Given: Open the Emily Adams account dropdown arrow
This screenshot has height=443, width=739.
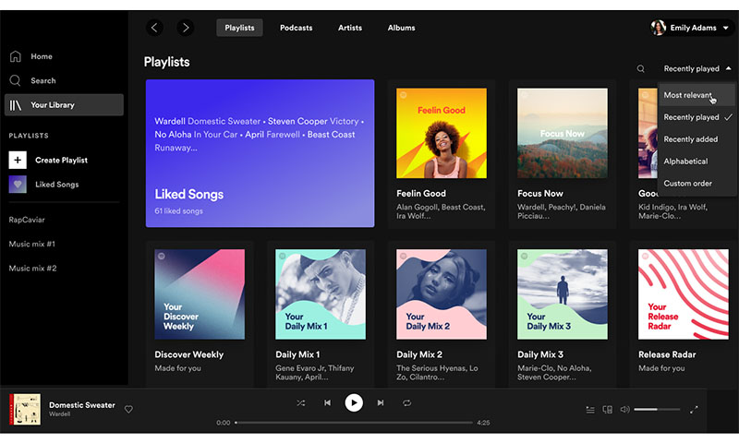Looking at the screenshot, I should tap(726, 29).
